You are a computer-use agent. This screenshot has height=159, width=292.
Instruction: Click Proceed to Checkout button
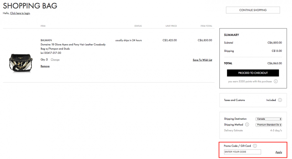[253, 73]
